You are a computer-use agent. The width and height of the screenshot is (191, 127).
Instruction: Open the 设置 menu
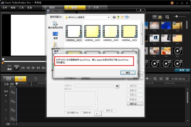(x=30, y=8)
